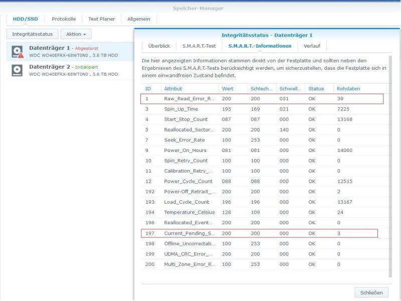Click raw data value 13167
The width and height of the screenshot is (401, 301).
[344, 202]
